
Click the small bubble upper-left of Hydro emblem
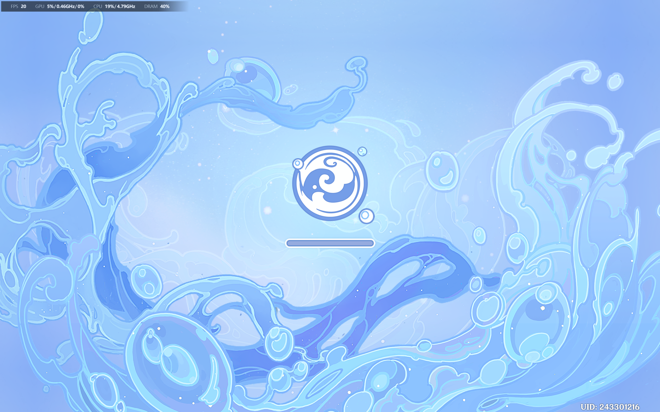(298, 164)
